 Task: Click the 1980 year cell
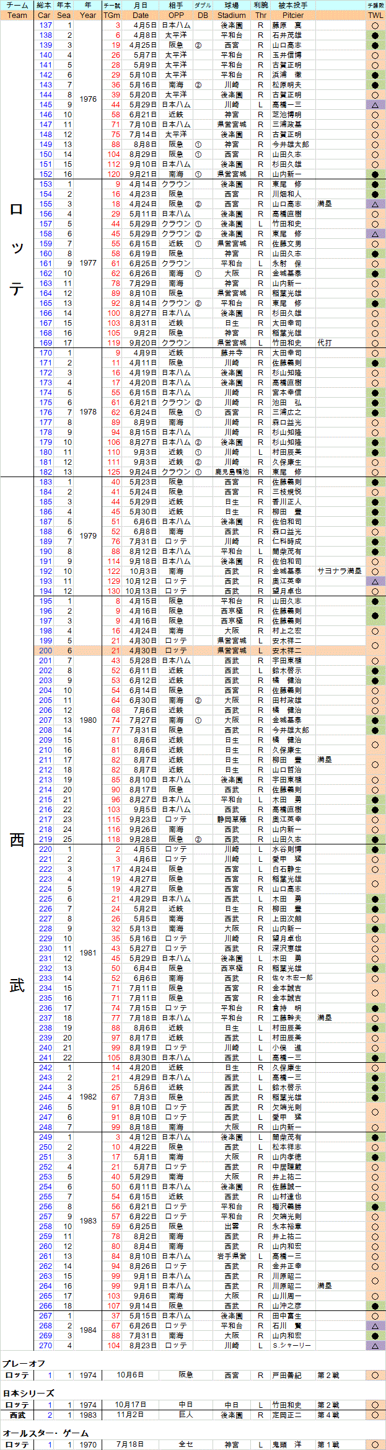click(x=88, y=720)
